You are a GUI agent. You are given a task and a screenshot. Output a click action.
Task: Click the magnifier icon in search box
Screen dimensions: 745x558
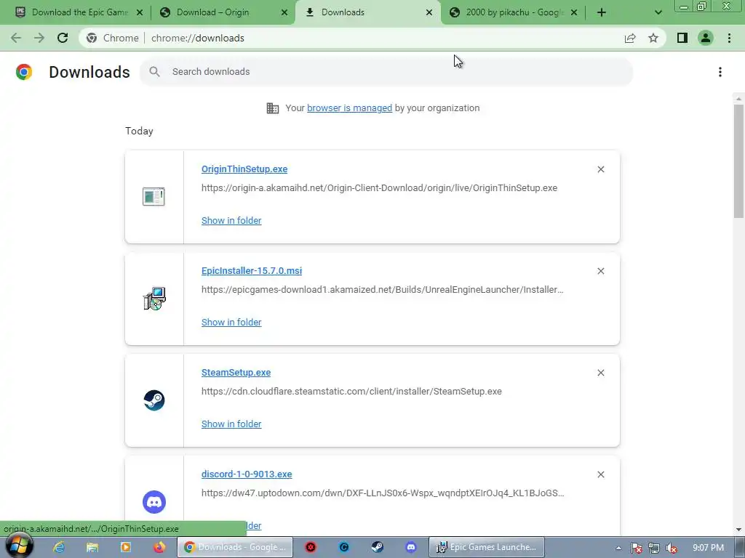pos(154,72)
